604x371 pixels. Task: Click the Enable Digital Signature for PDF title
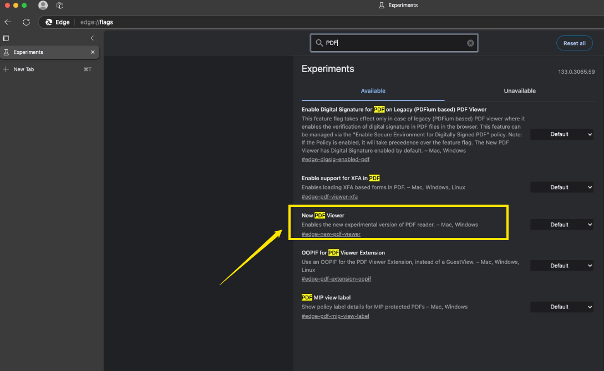[394, 109]
